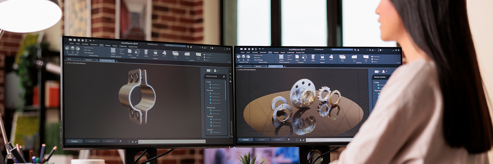Open the Manage ribbon tab in Container window

(276, 52)
